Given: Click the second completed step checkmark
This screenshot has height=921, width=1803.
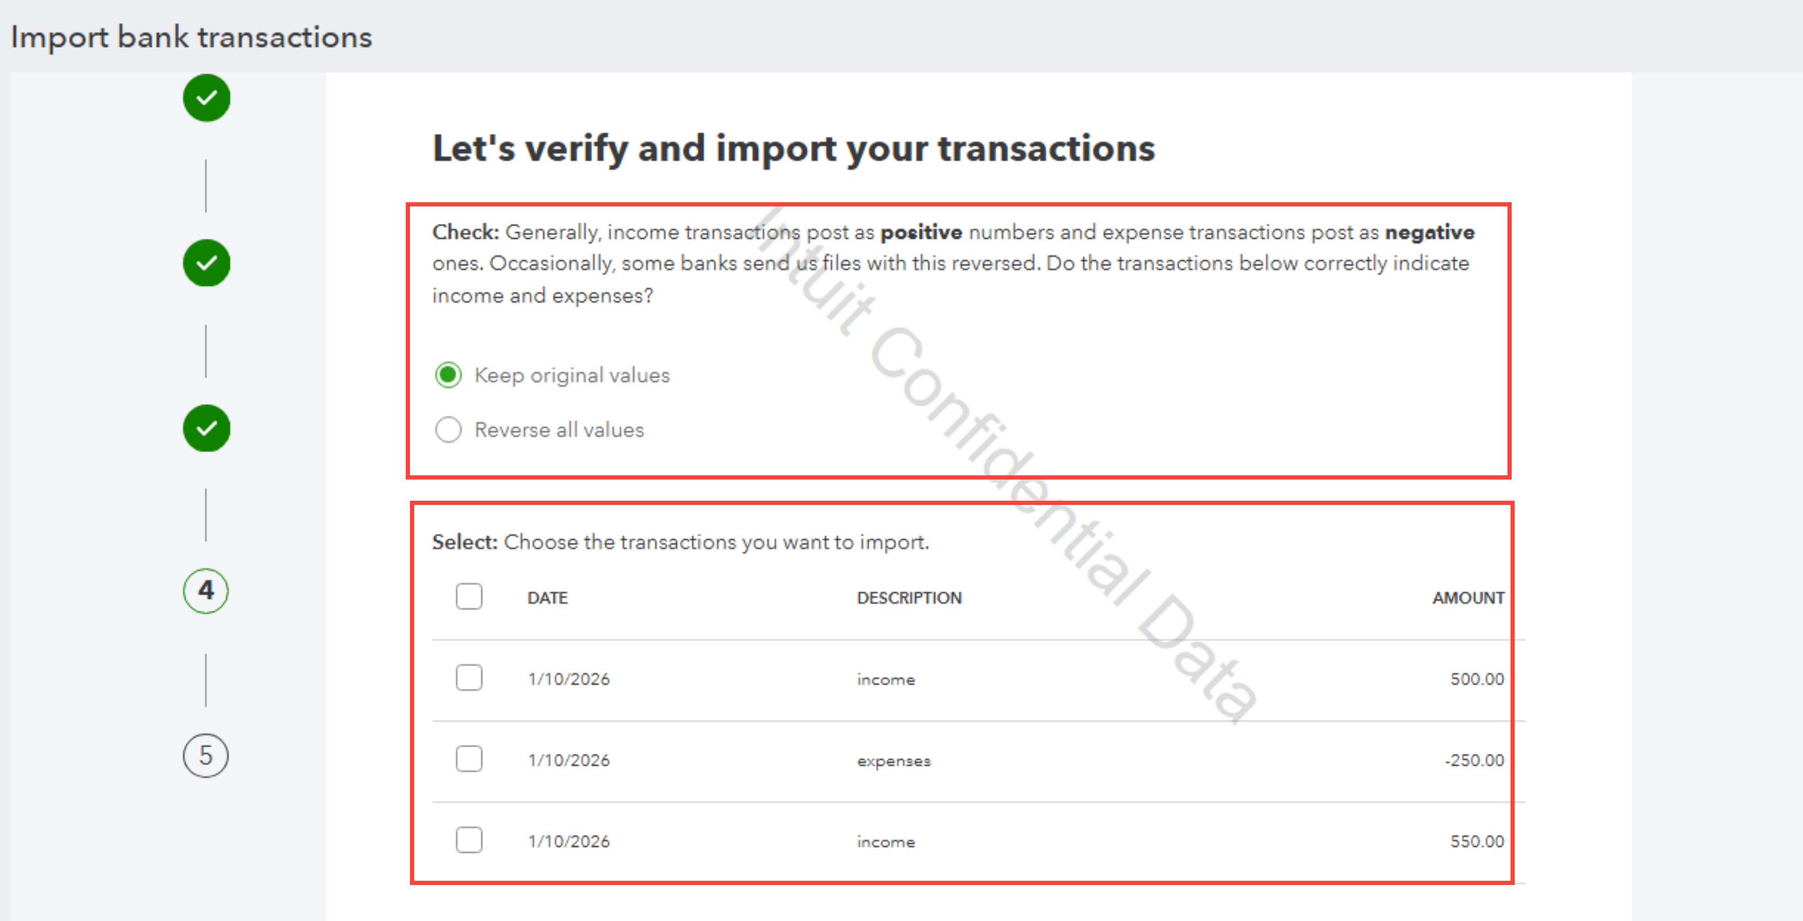Looking at the screenshot, I should tap(207, 263).
